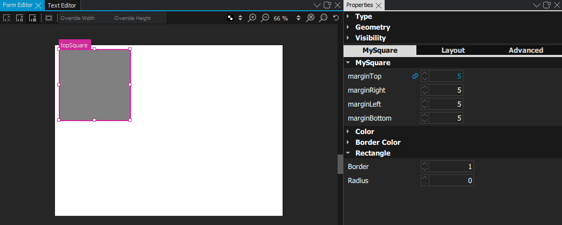Image resolution: width=562 pixels, height=225 pixels.
Task: Increase the marginBottom value
Action: pyautogui.click(x=424, y=116)
